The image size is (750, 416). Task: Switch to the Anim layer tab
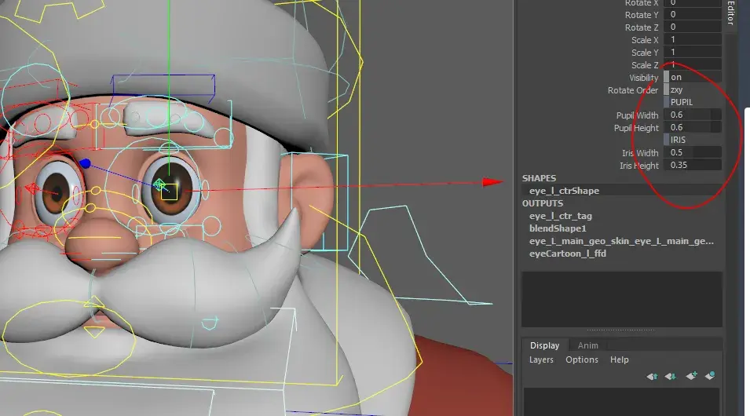[x=588, y=345]
